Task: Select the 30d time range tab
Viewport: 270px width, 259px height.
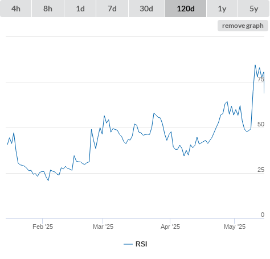Action: coord(146,9)
